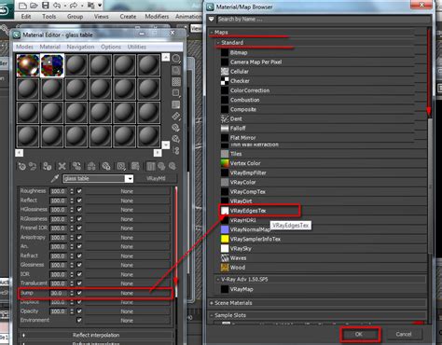Viewport: 442px width, 345px height.
Task: Open the glass table material name dropdown
Action: pos(130,178)
